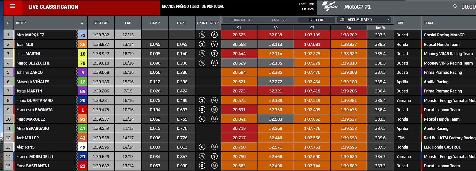
Task: Click Alex Rins rear tyre M icon
Action: coord(214,147)
